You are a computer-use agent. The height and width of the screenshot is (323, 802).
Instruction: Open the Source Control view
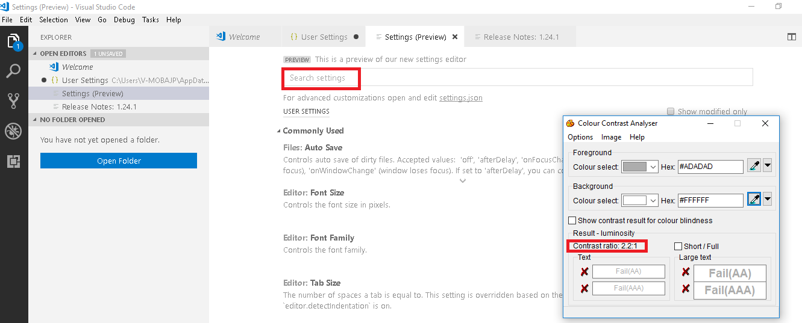tap(13, 101)
